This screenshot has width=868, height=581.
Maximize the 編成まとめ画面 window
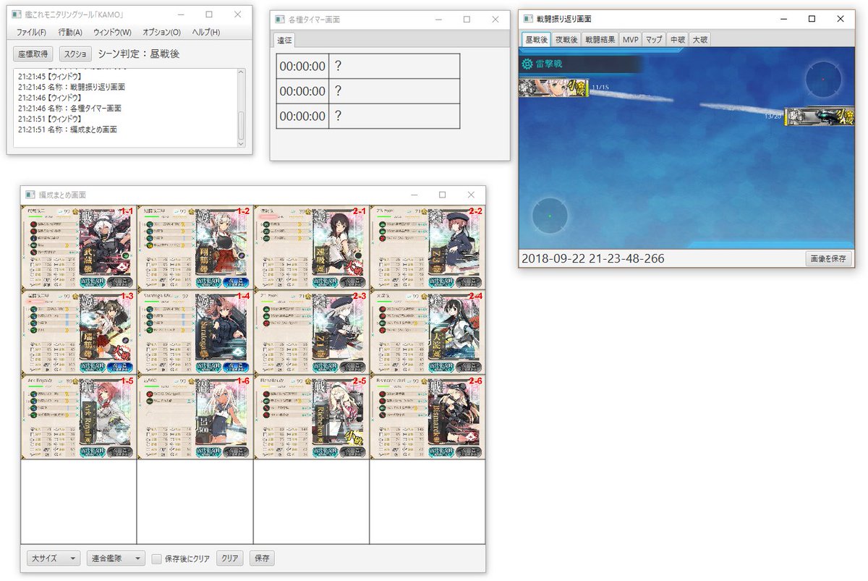click(442, 195)
